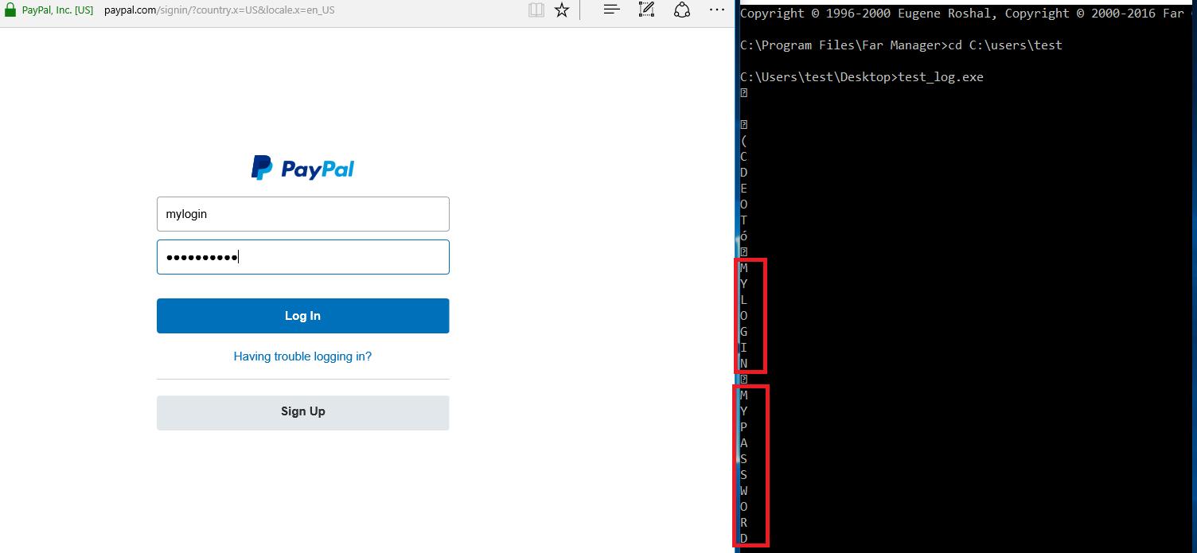Focus the masked password field
1197x553 pixels.
tap(302, 256)
